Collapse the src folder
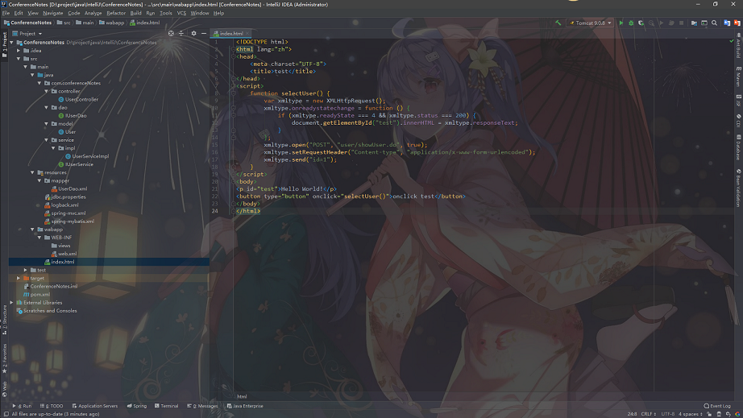Image resolution: width=743 pixels, height=418 pixels. (x=19, y=59)
